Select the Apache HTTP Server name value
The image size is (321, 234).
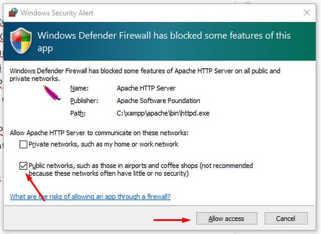(146, 88)
